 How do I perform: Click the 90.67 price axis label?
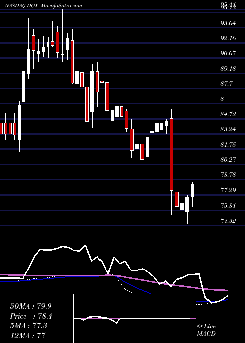(228, 53)
